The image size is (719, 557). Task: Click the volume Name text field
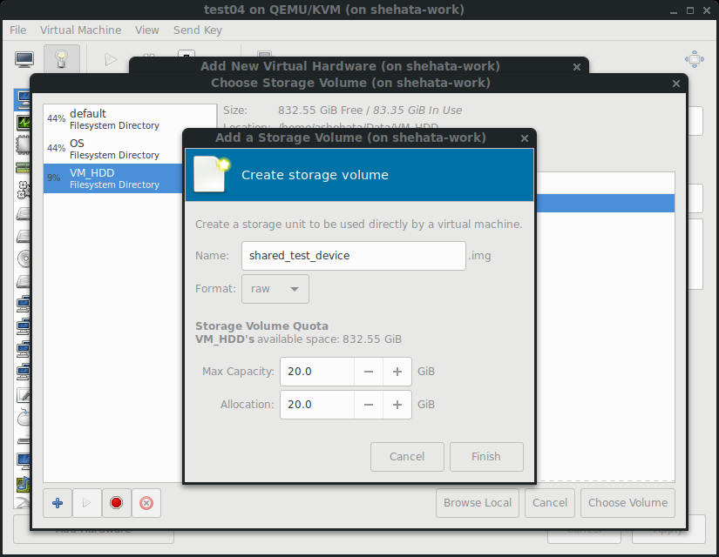pyautogui.click(x=353, y=256)
